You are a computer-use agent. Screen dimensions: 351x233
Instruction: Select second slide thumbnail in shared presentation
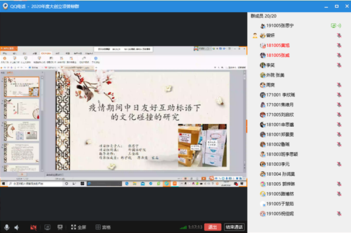pyautogui.click(x=22, y=109)
